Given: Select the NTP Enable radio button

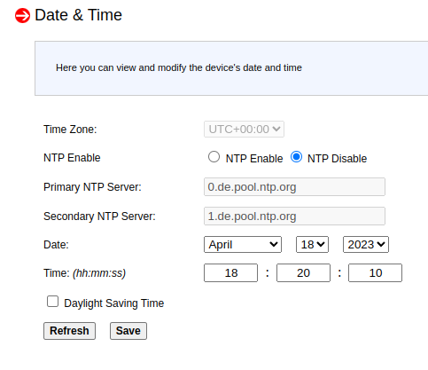Looking at the screenshot, I should pyautogui.click(x=214, y=157).
